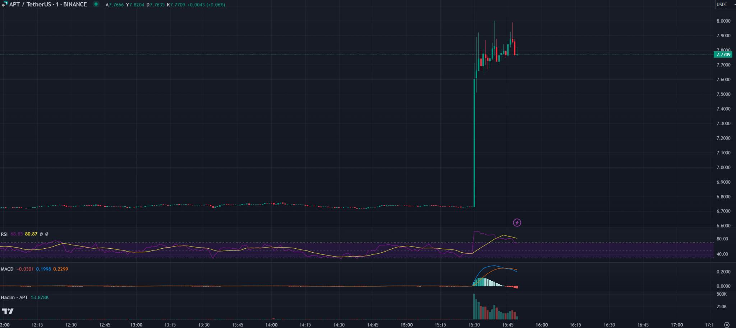
Task: Click the 13:00 mark on time axis
Action: pos(136,325)
